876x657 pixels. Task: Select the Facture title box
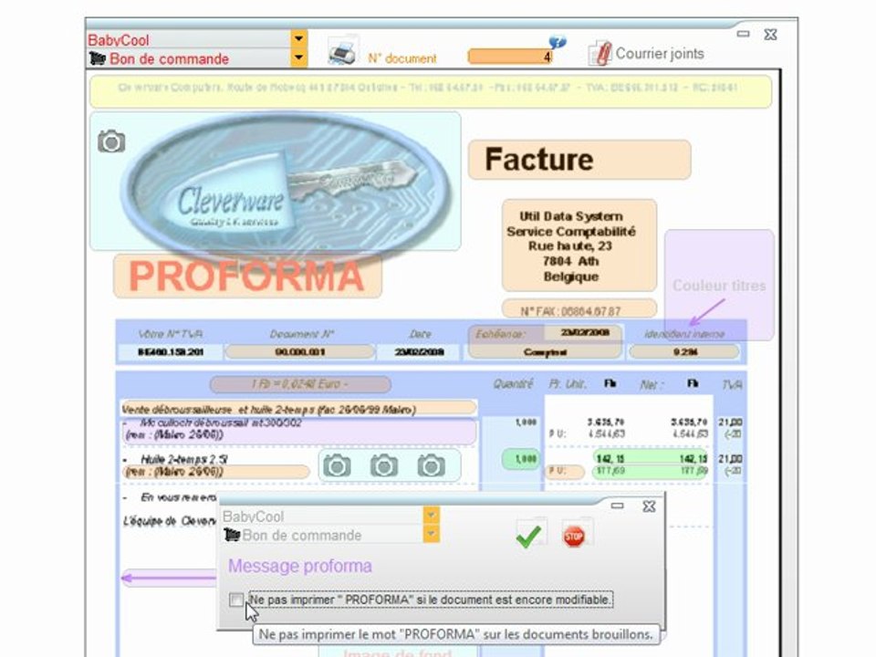(x=579, y=160)
